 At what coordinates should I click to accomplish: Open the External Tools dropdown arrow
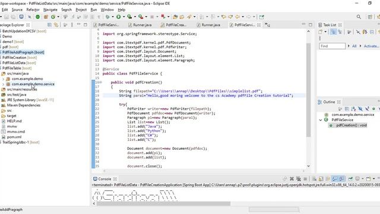(146, 17)
